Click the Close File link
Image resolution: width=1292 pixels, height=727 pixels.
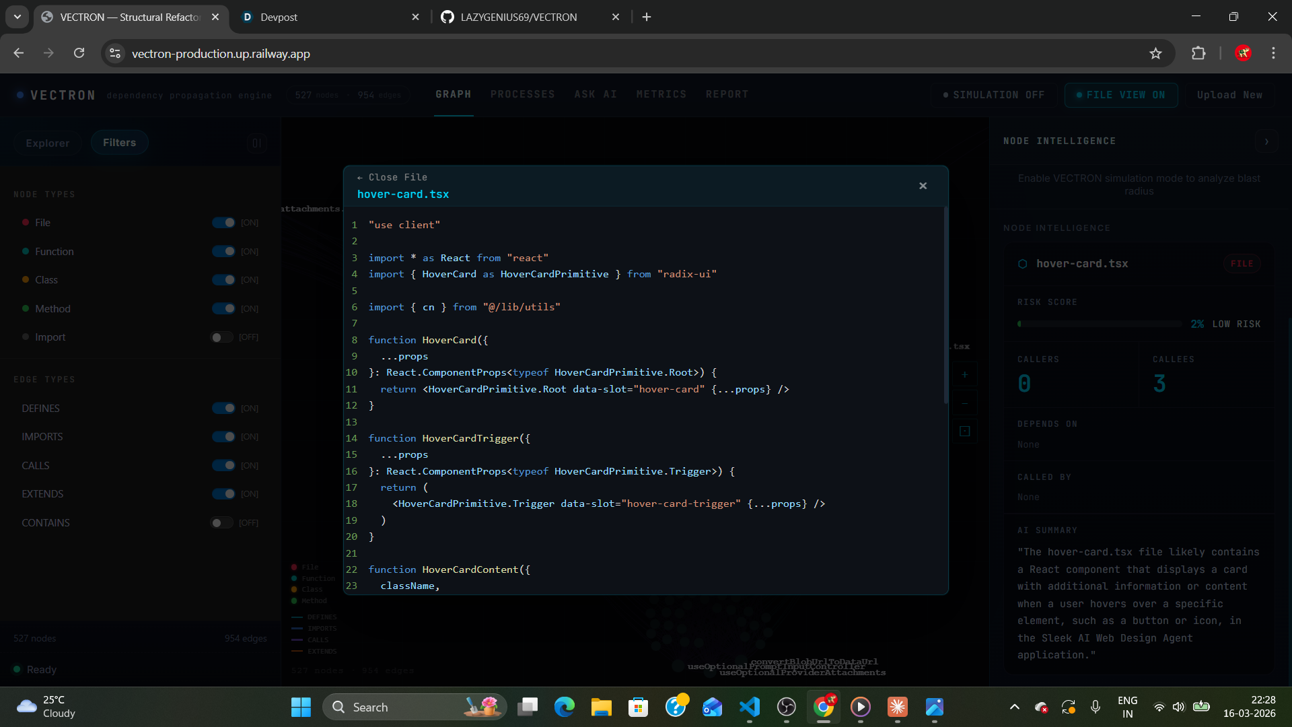tap(392, 178)
